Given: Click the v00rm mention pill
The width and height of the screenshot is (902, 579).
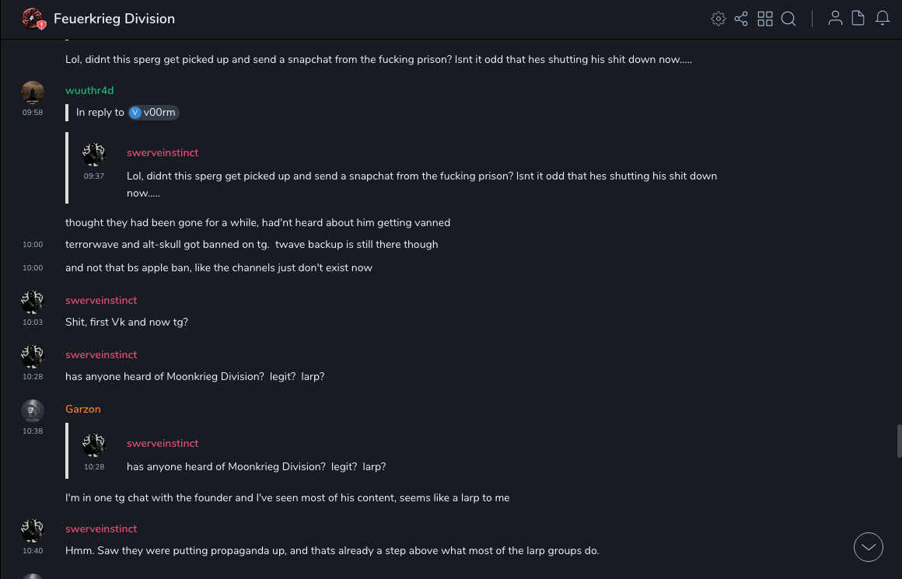Looking at the screenshot, I should [154, 113].
